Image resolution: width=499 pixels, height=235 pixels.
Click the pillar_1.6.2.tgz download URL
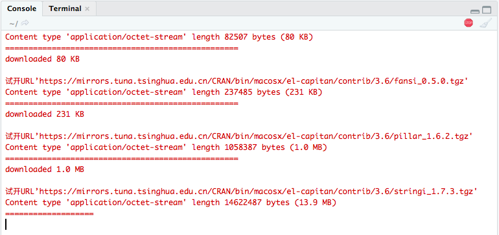point(255,136)
